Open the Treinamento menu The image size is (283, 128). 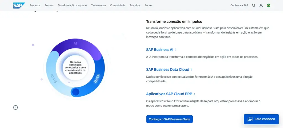[98, 6]
